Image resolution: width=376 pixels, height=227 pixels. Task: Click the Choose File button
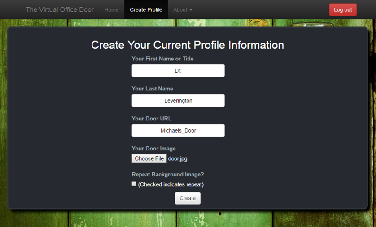149,158
